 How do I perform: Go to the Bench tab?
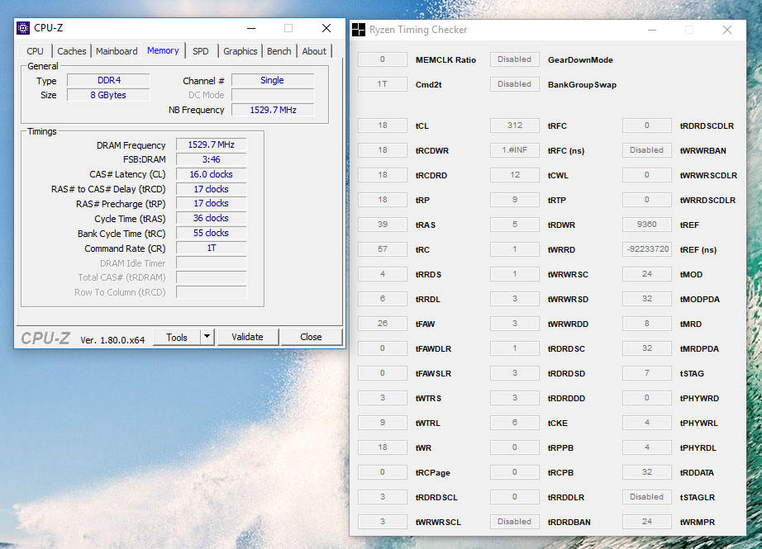point(279,51)
